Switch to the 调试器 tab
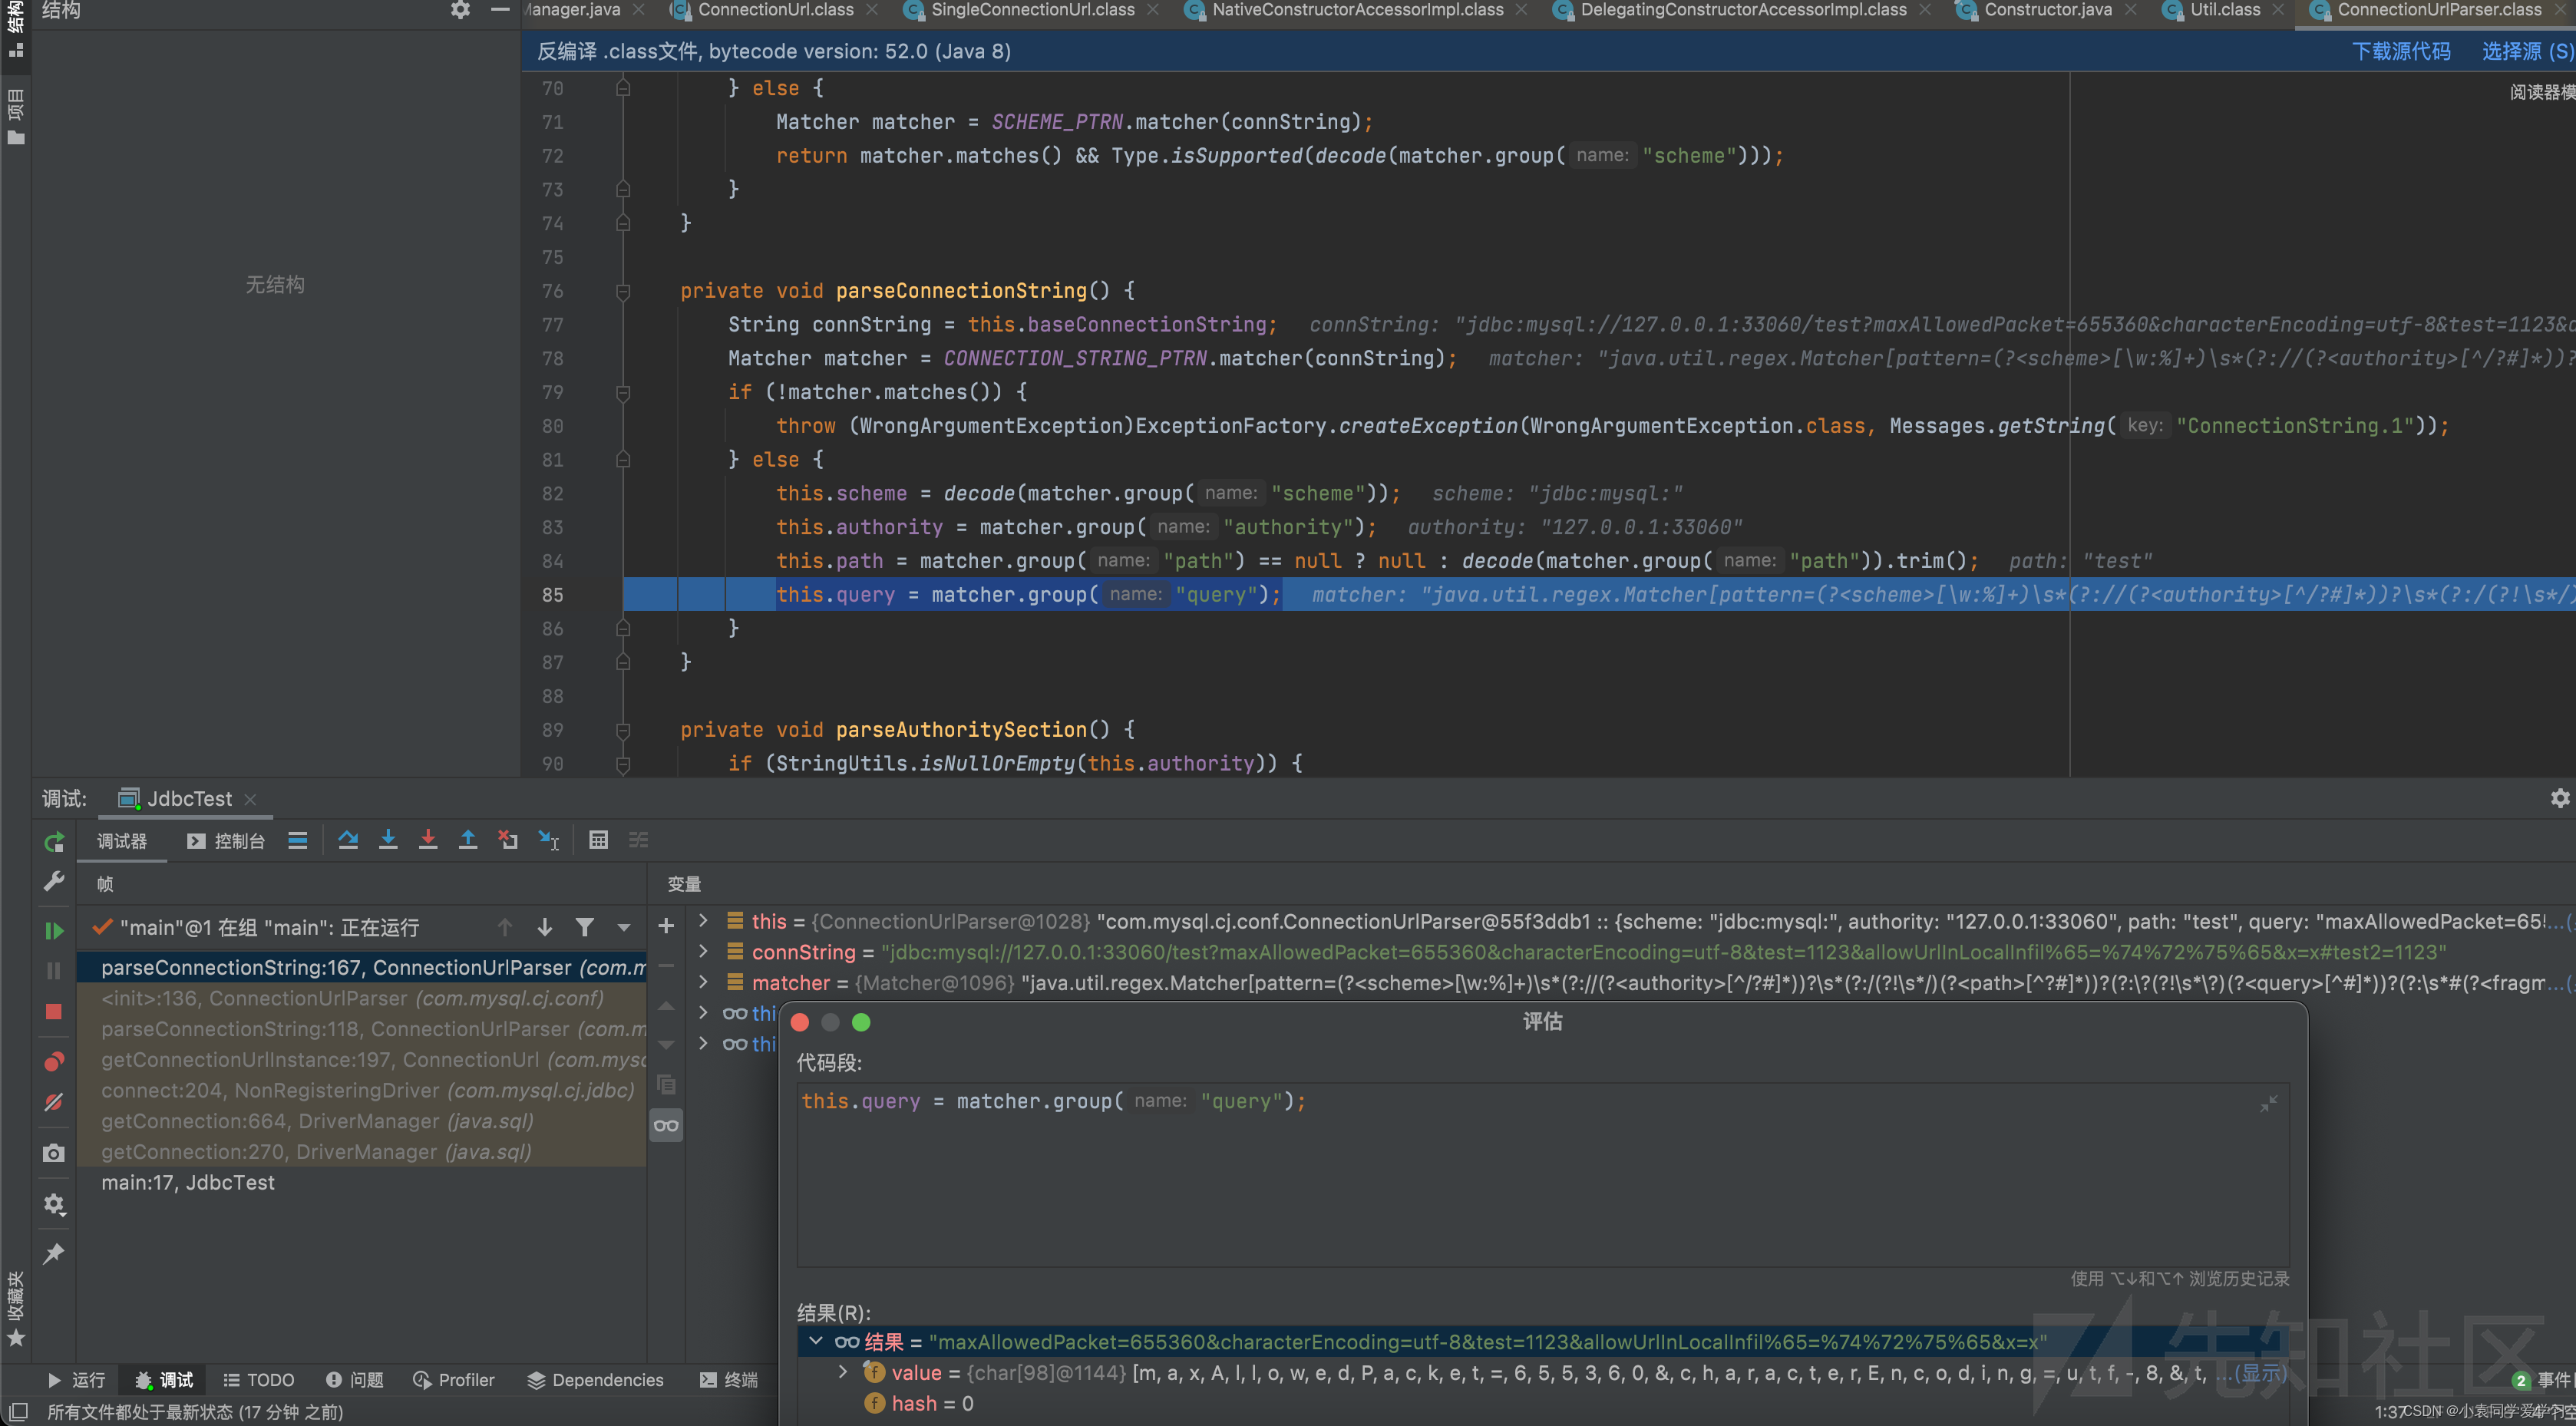2576x1426 pixels. point(122,841)
